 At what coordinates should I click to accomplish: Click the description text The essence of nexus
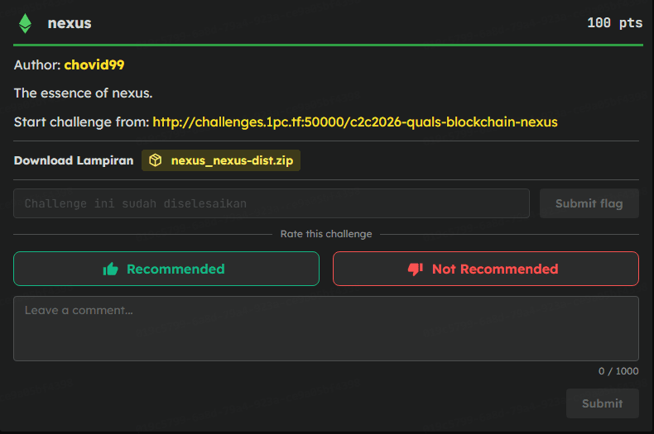[x=83, y=93]
